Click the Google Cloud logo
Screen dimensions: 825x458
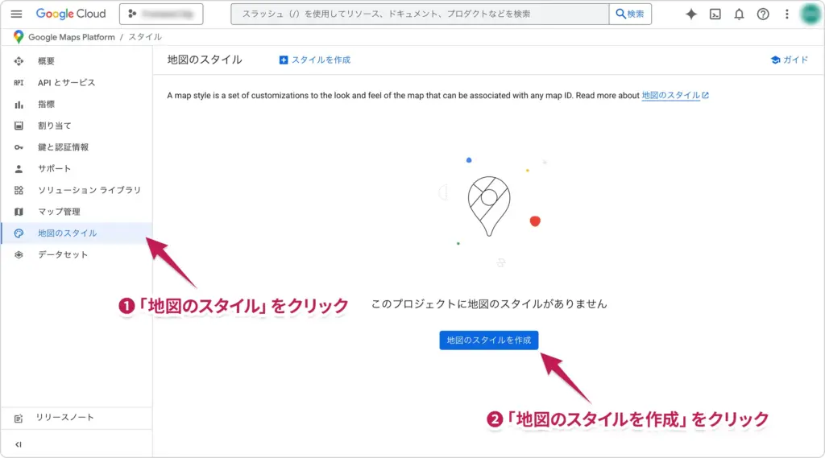coord(71,14)
